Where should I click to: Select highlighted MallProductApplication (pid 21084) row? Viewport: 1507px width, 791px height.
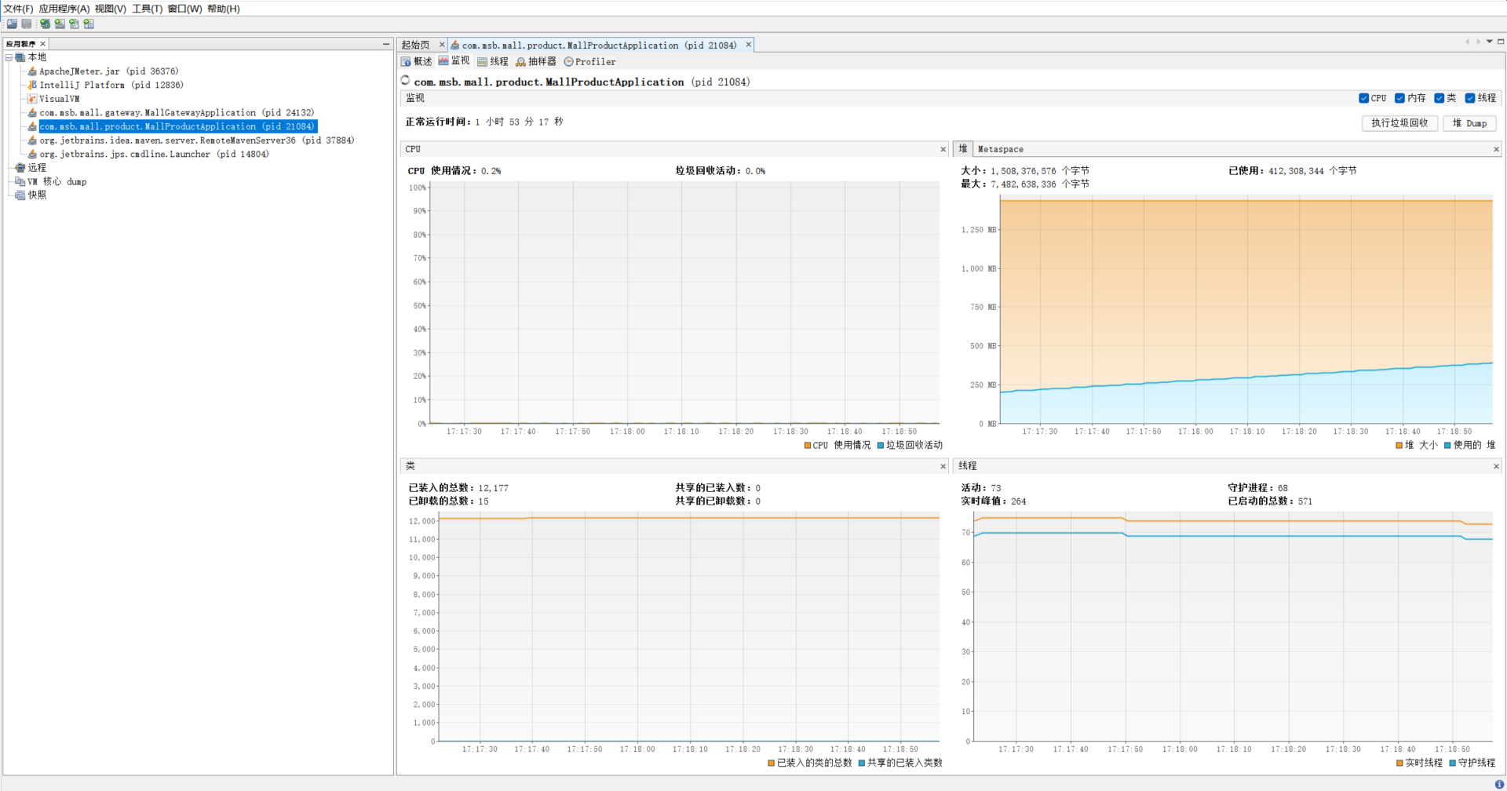[x=178, y=126]
